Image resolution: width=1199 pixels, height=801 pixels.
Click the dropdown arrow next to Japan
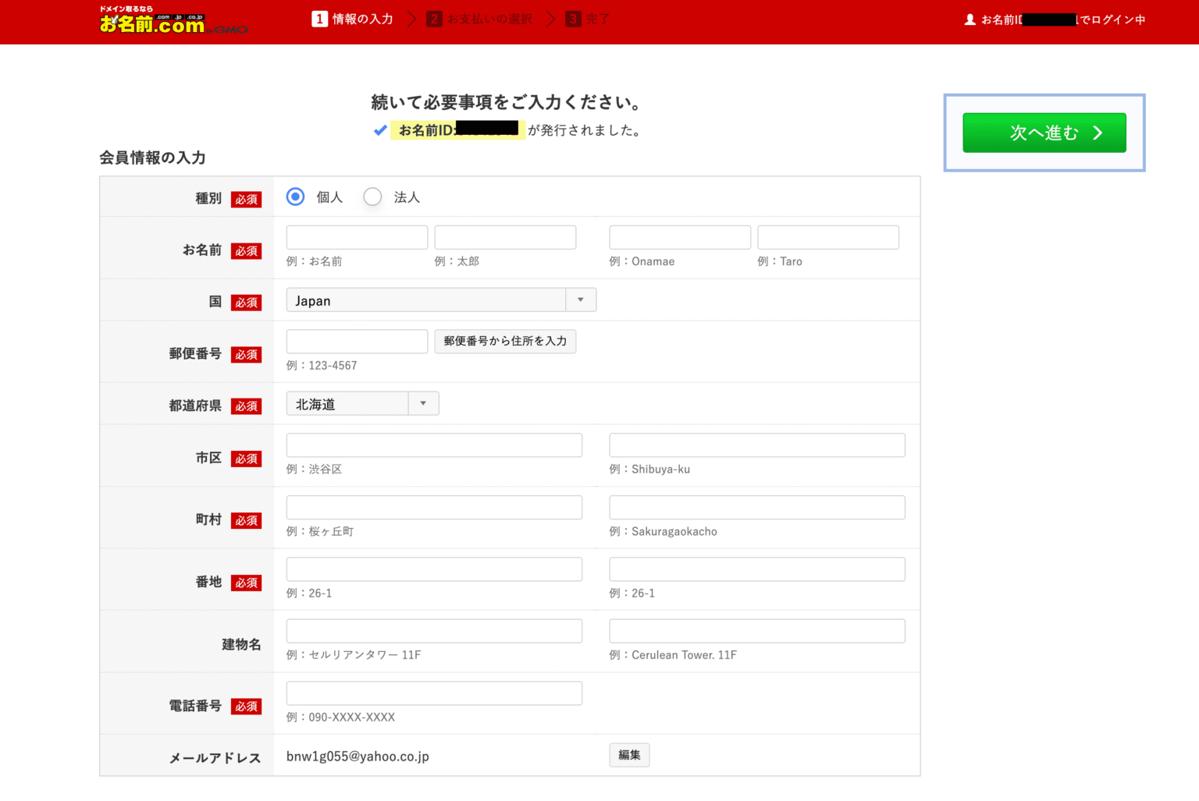(x=580, y=299)
